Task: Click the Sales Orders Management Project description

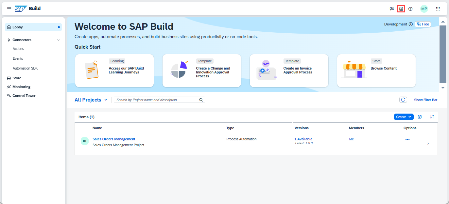Action: (x=118, y=145)
